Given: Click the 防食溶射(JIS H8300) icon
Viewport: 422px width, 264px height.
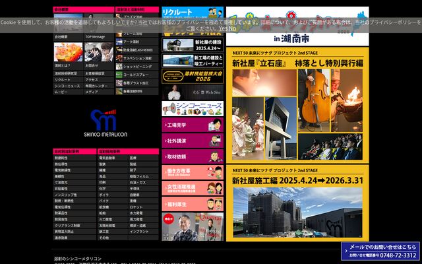Looking at the screenshot, I should (119, 50).
